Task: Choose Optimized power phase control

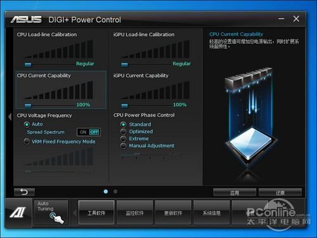Action: 124,131
